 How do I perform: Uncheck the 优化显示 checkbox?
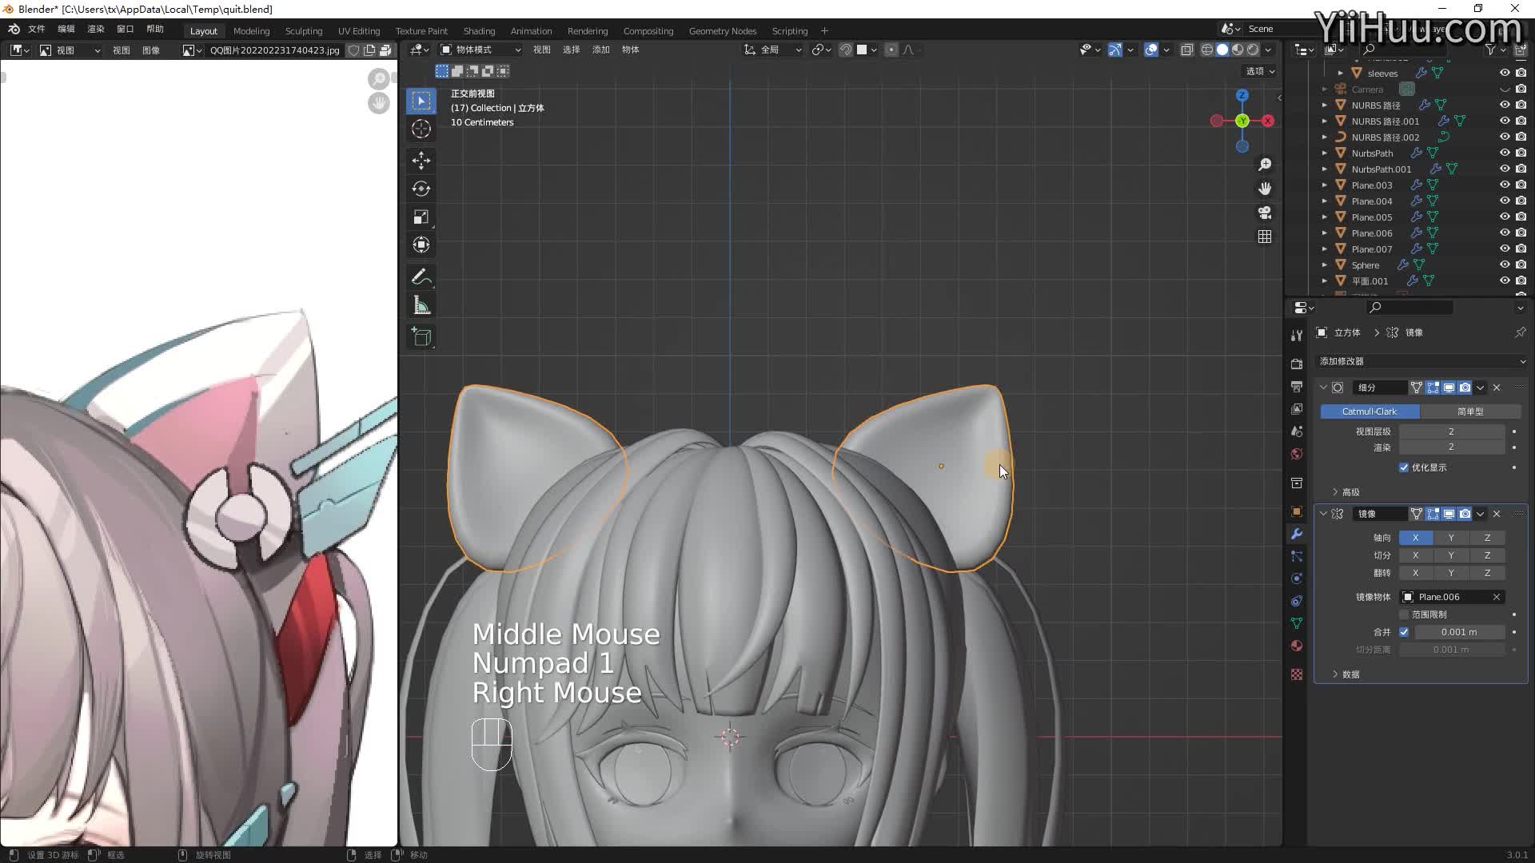[1404, 467]
